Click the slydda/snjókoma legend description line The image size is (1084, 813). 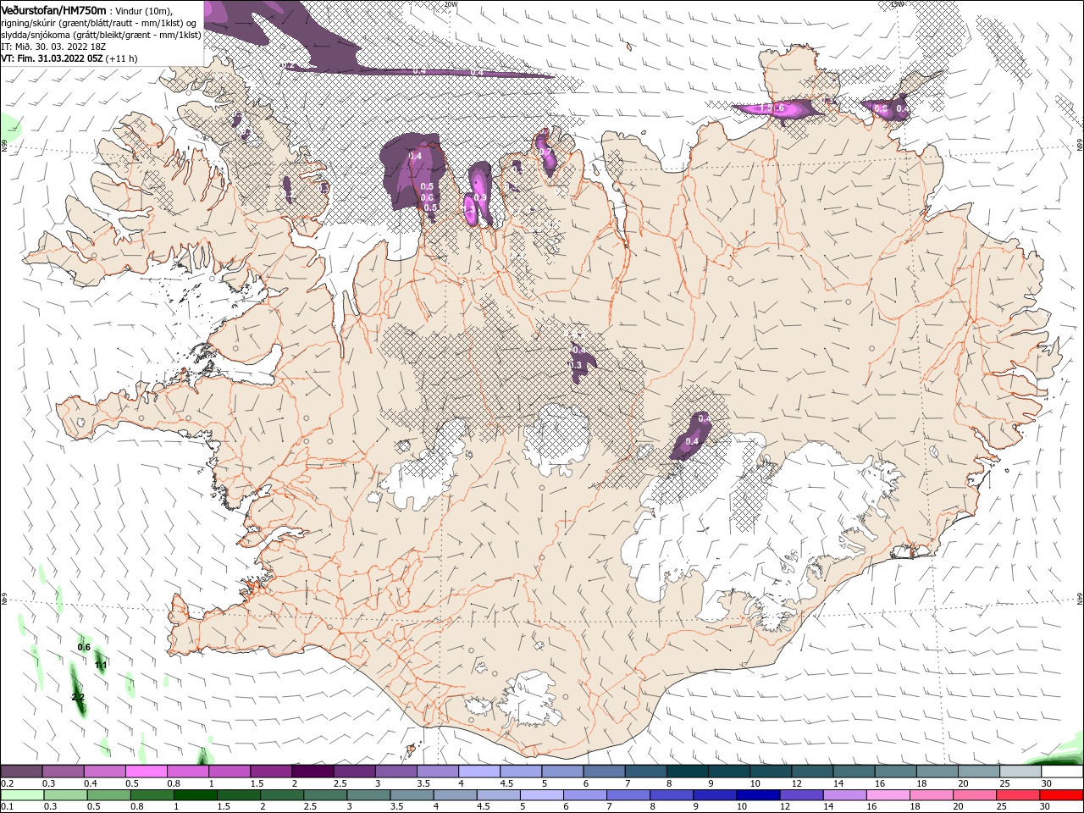[x=101, y=35]
